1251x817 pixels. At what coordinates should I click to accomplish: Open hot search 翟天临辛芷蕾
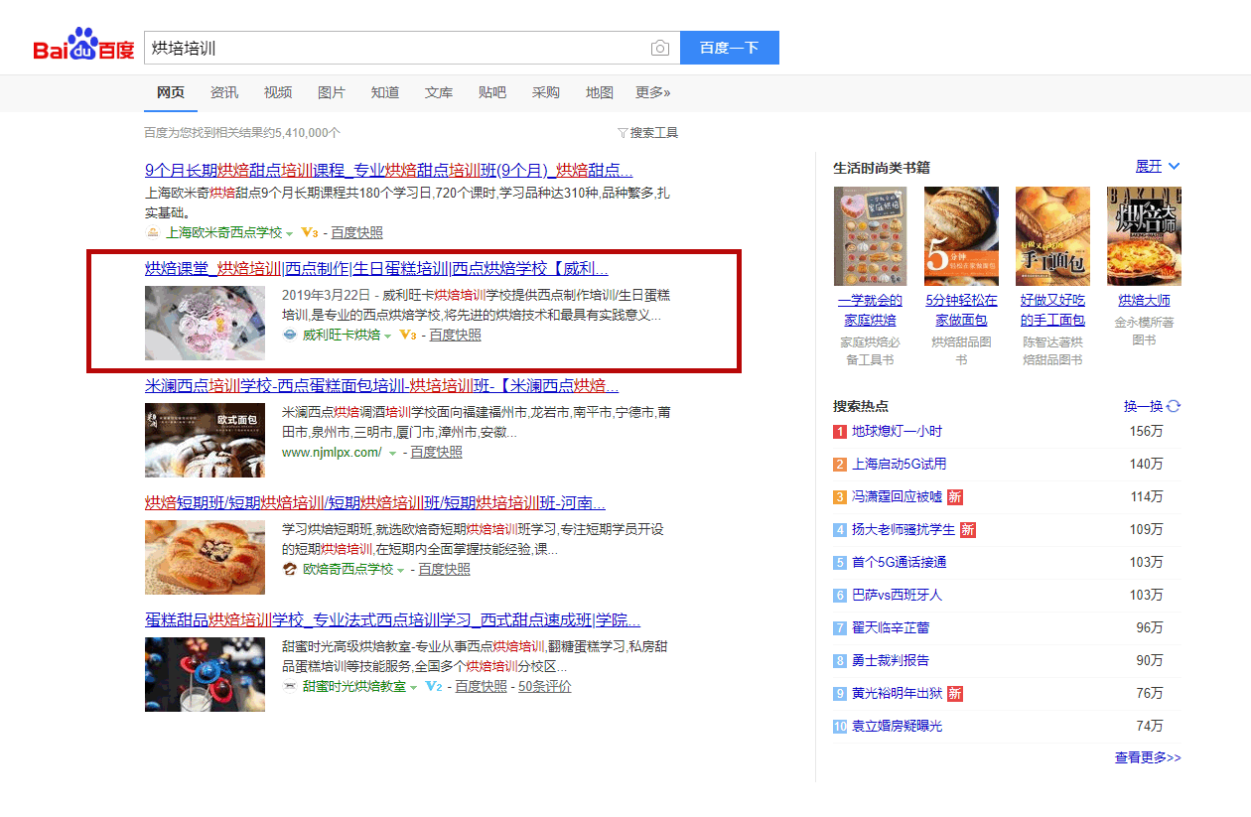coord(891,628)
